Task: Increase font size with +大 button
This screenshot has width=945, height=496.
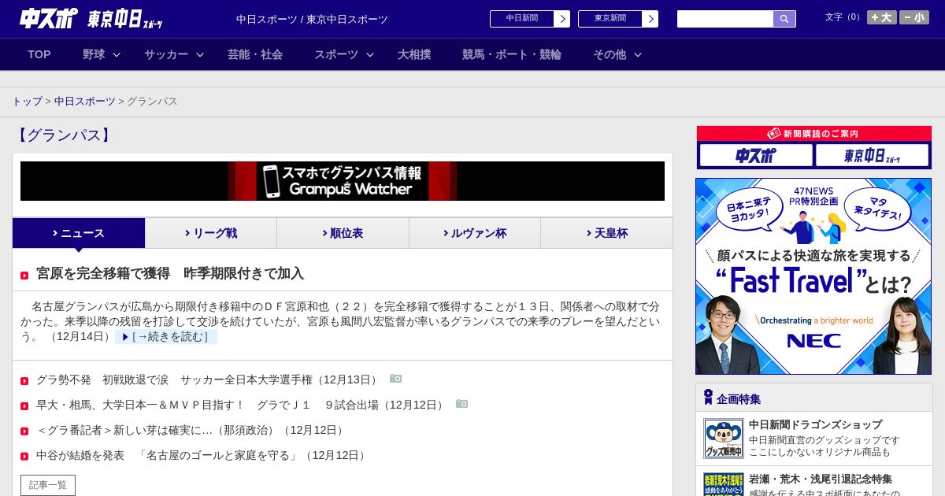Action: pyautogui.click(x=882, y=17)
